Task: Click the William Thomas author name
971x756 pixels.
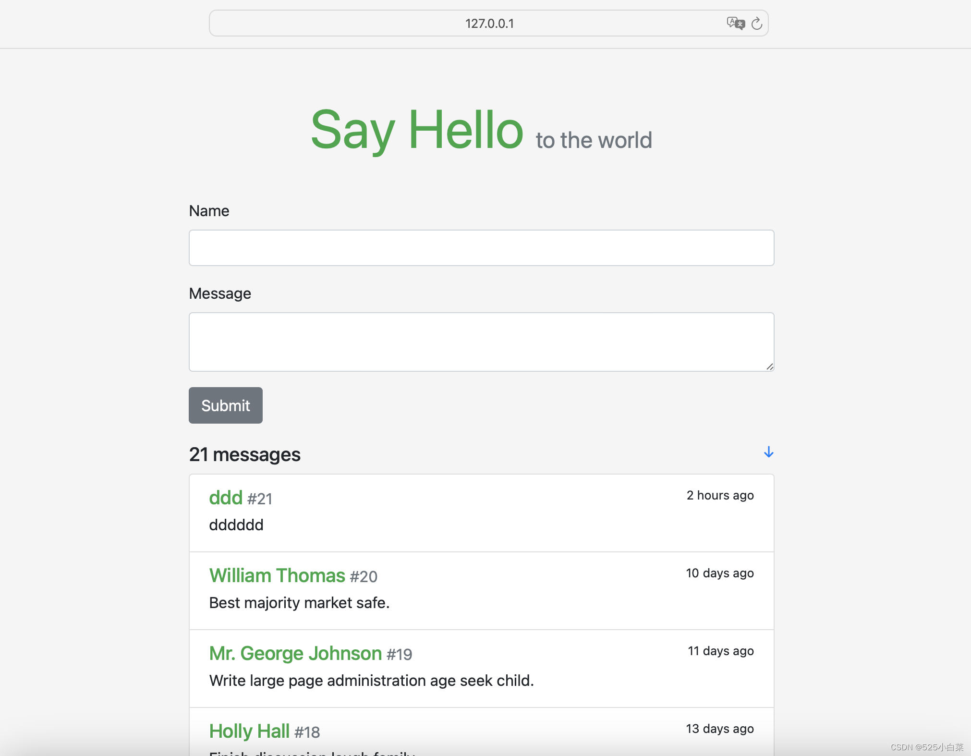Action: (277, 575)
